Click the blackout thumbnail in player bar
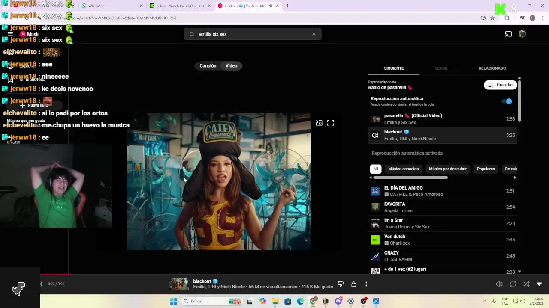The width and height of the screenshot is (549, 308). click(x=178, y=284)
